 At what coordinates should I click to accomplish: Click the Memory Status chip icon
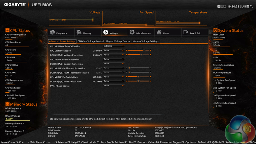[7, 104]
